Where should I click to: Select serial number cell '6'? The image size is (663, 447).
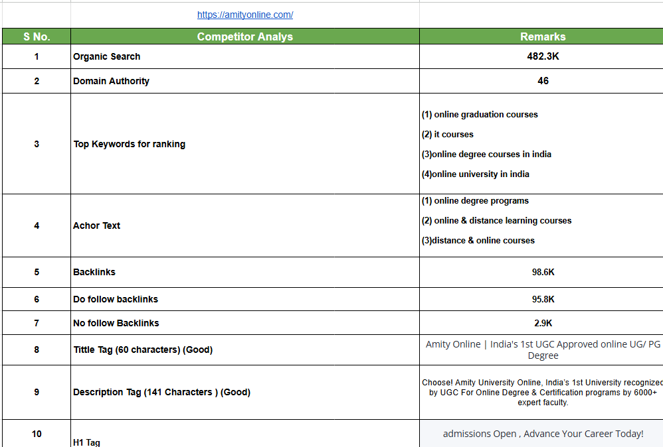(x=37, y=299)
